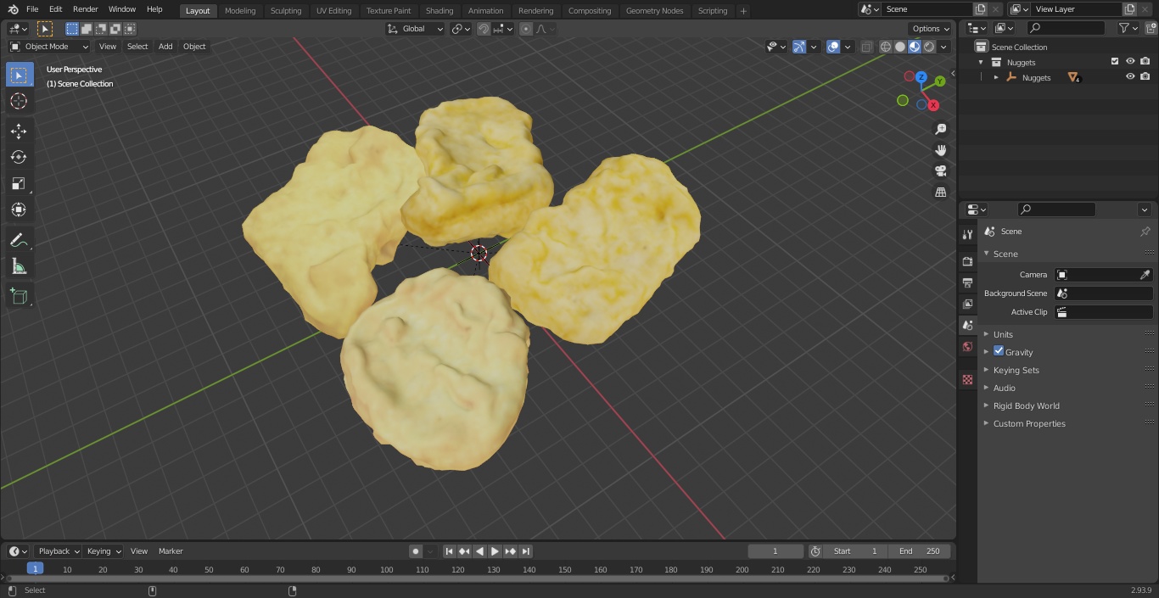
Task: Switch to wireframe viewport shading
Action: pos(886,47)
